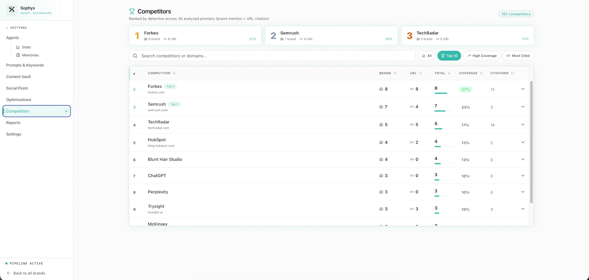Click the brand icon in Forbes summary card
The height and width of the screenshot is (280, 589).
point(146,39)
